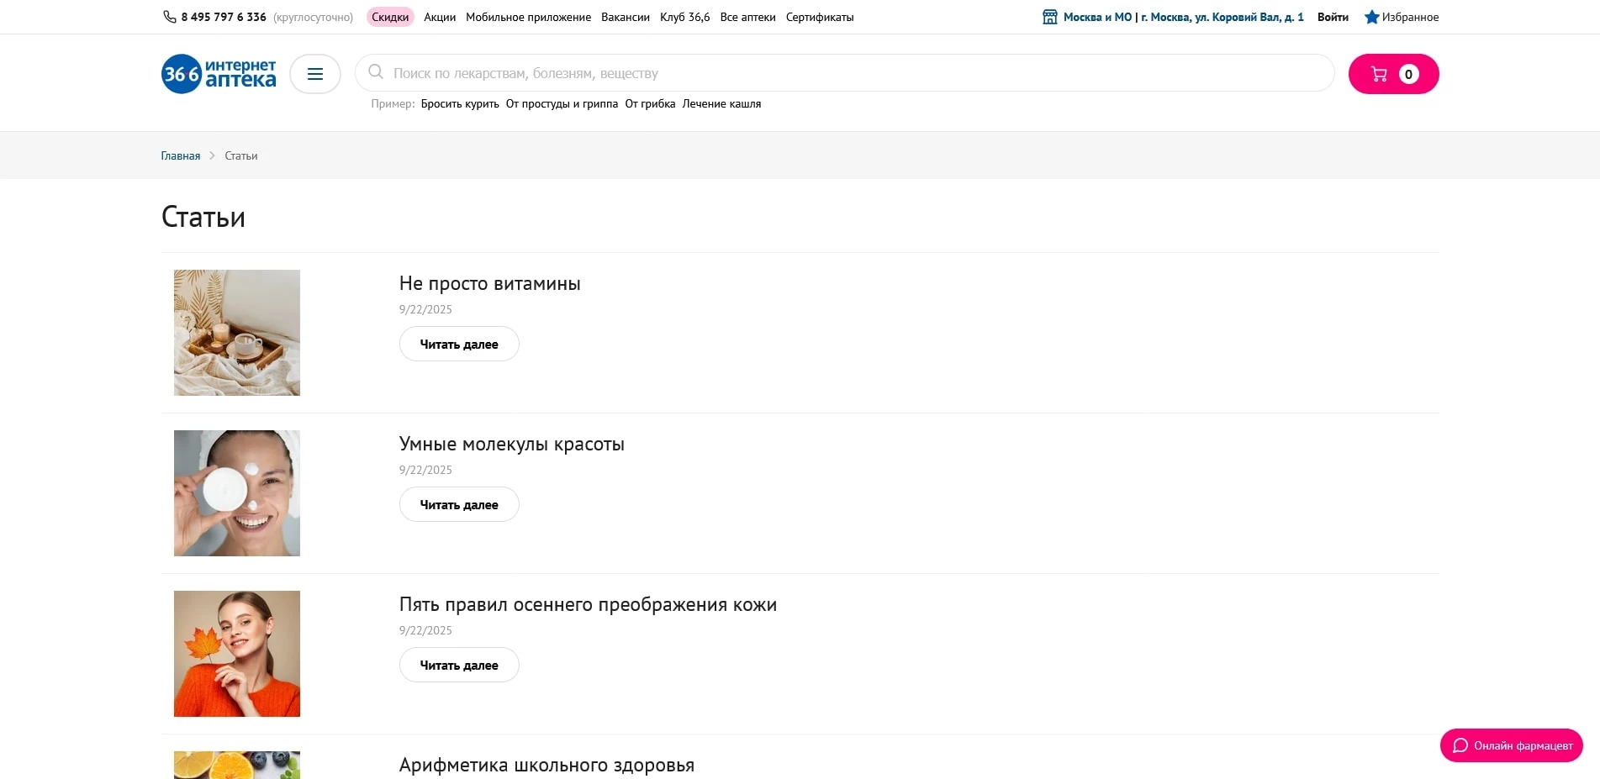This screenshot has height=779, width=1600.
Task: Click the search magnifier icon
Action: click(376, 73)
